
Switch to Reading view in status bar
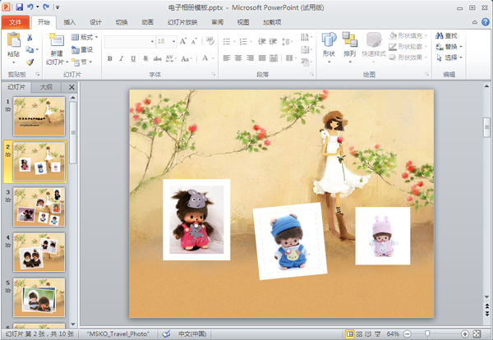[x=368, y=333]
